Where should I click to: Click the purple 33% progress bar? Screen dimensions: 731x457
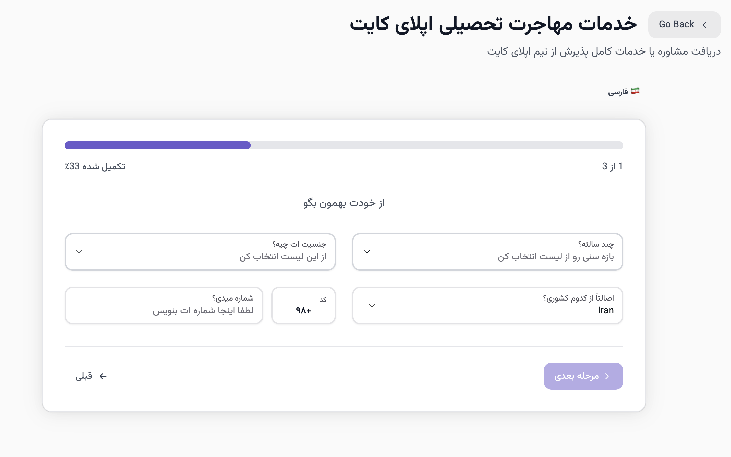[158, 145]
